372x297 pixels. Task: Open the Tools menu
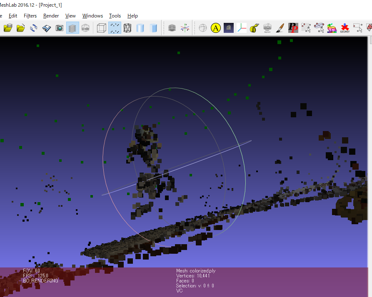115,16
